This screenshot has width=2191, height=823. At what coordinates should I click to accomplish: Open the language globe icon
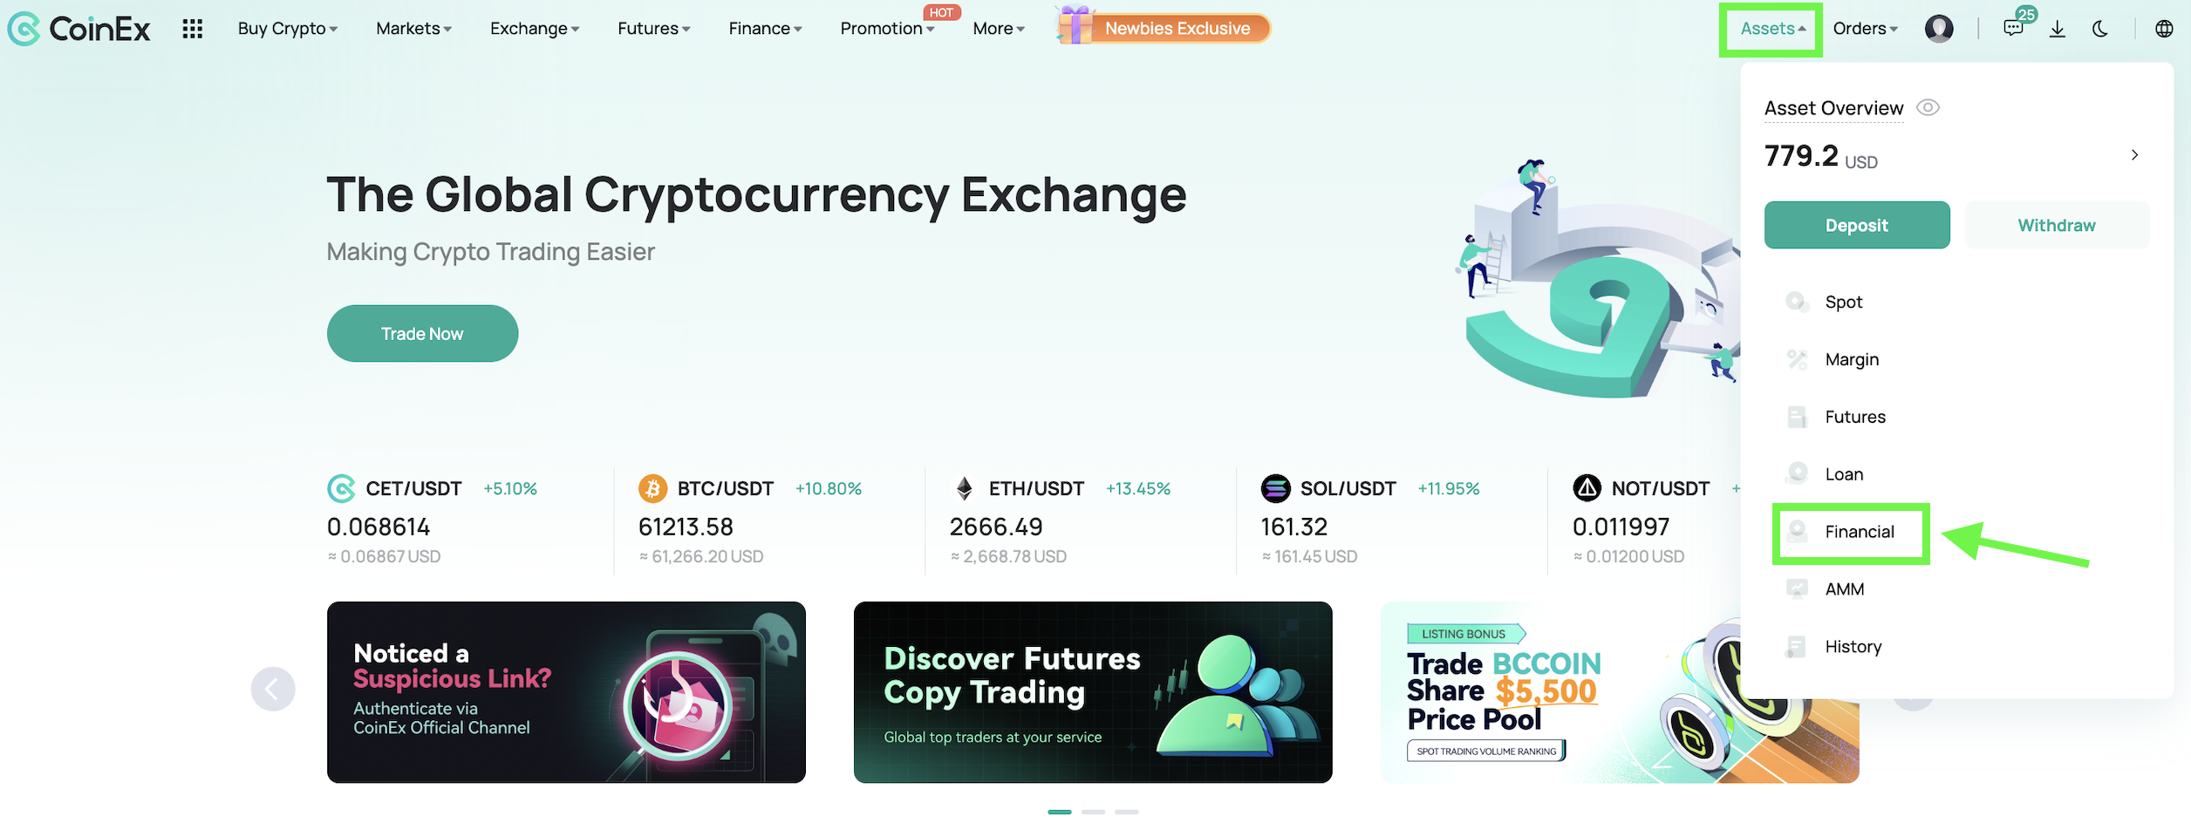point(2164,29)
